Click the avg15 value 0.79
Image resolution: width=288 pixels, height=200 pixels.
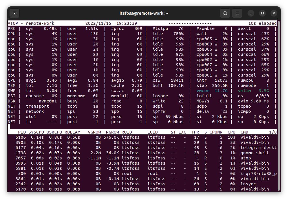137,80
